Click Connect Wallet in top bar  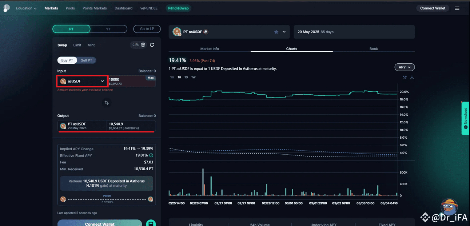[x=433, y=8]
